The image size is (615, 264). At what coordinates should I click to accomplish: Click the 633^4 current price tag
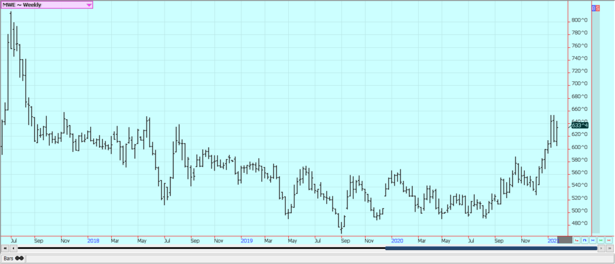point(580,126)
